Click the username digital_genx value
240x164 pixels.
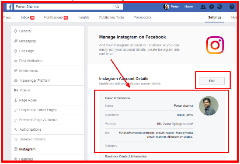click(x=185, y=115)
